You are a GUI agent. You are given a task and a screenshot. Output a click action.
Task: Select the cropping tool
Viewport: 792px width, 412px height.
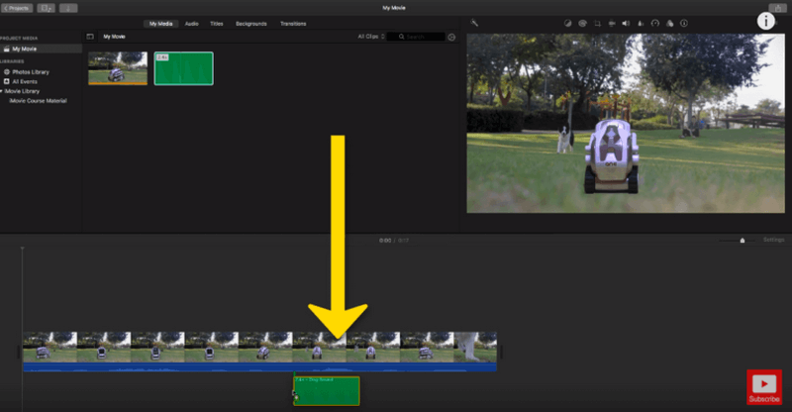[x=597, y=23]
